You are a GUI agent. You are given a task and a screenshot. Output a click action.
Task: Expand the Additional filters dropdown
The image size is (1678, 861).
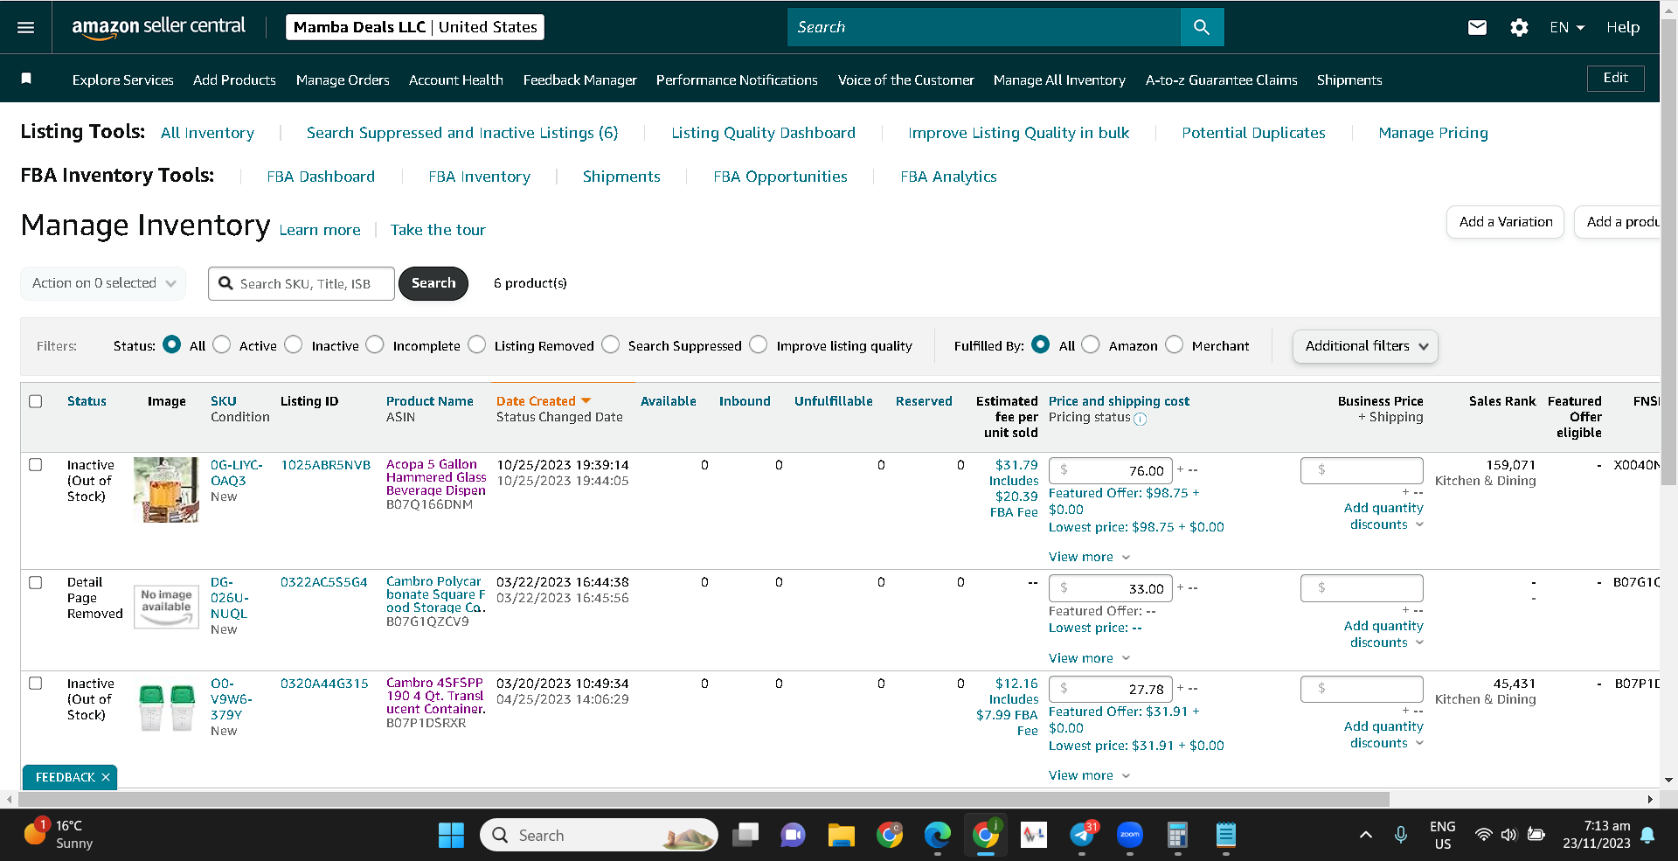1365,346
